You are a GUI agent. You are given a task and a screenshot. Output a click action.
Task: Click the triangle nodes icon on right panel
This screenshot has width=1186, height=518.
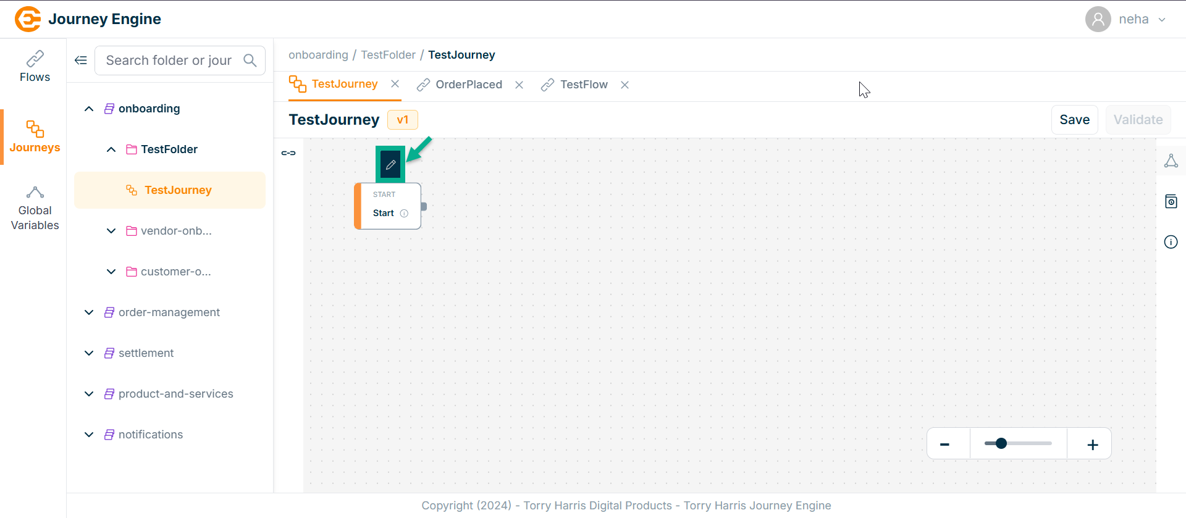click(x=1171, y=161)
